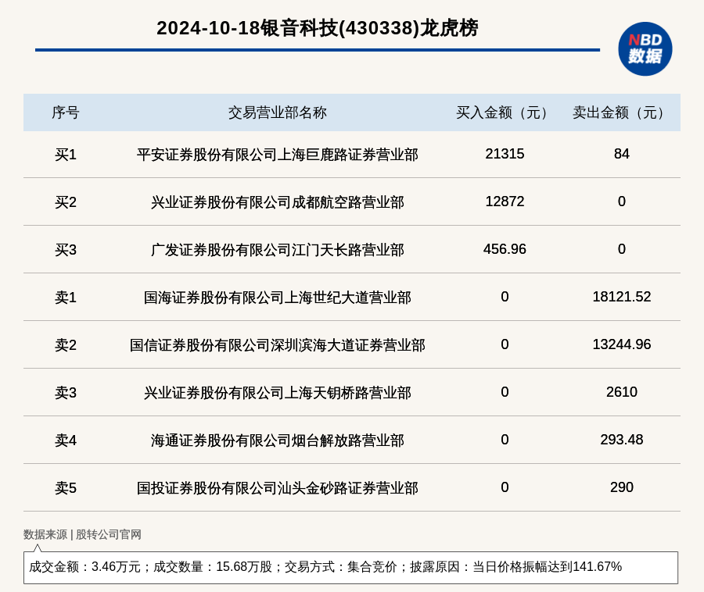Viewport: 704px width, 592px height.
Task: Select the 卖2 row label
Action: [66, 345]
